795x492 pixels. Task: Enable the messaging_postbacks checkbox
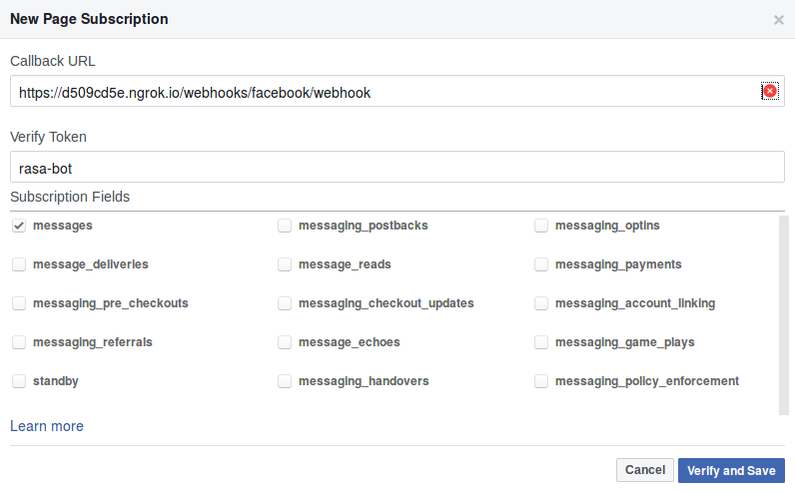tap(285, 227)
